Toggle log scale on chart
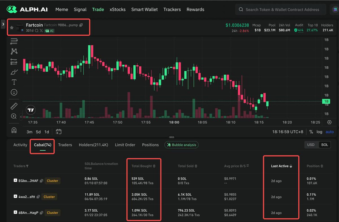This screenshot has height=222, width=339. (x=319, y=132)
